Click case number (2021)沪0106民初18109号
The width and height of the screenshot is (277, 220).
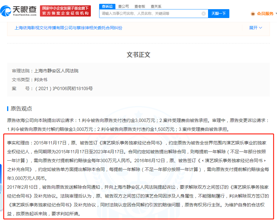pyautogui.click(x=63, y=89)
